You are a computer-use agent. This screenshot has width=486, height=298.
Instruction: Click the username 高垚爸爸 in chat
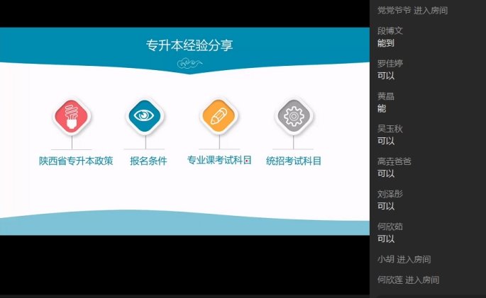pyautogui.click(x=394, y=161)
